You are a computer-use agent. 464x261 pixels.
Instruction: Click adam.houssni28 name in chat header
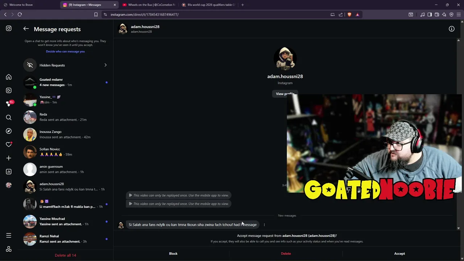click(x=145, y=27)
